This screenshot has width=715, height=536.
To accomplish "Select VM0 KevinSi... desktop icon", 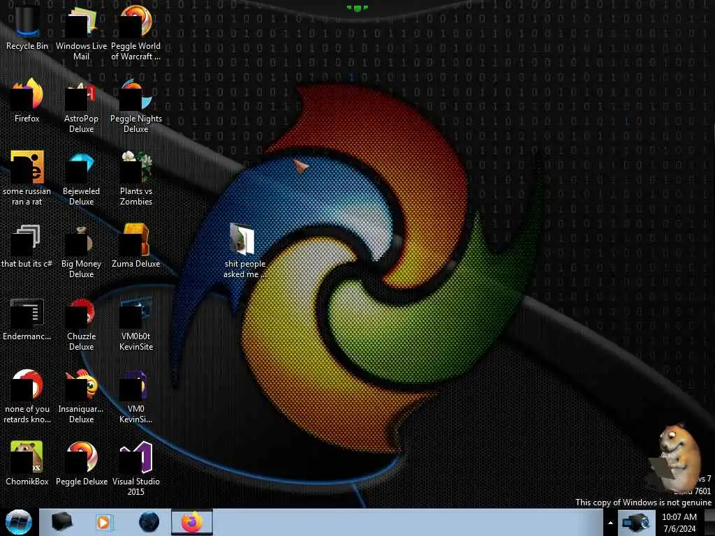I will click(136, 396).
